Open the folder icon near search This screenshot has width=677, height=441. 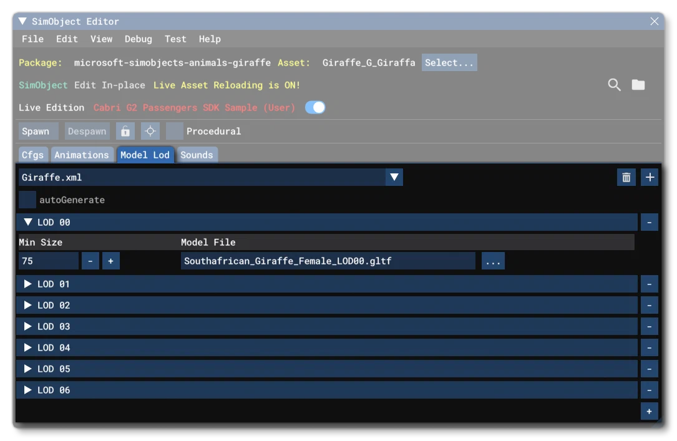point(638,85)
